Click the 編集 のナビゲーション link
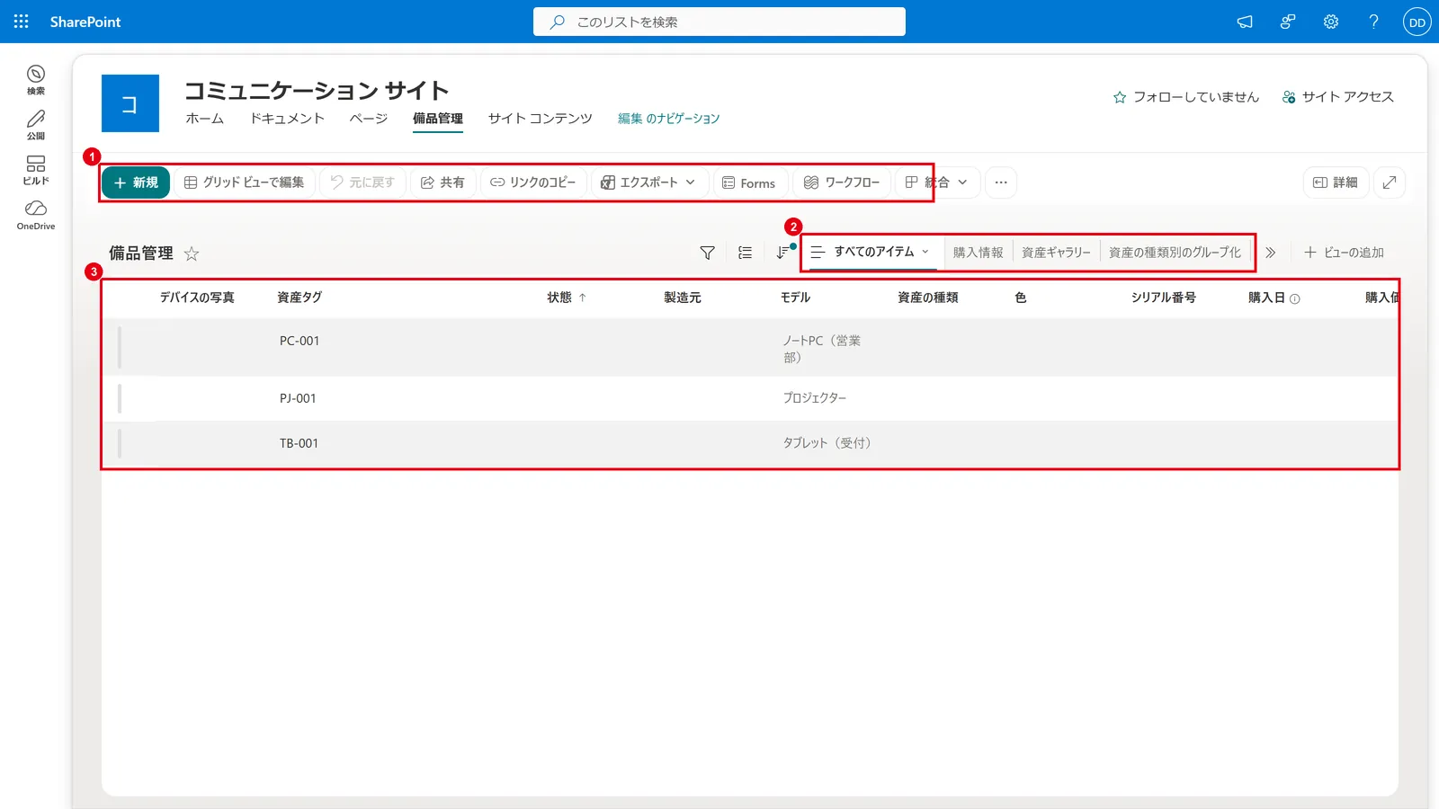This screenshot has height=809, width=1439. point(668,119)
